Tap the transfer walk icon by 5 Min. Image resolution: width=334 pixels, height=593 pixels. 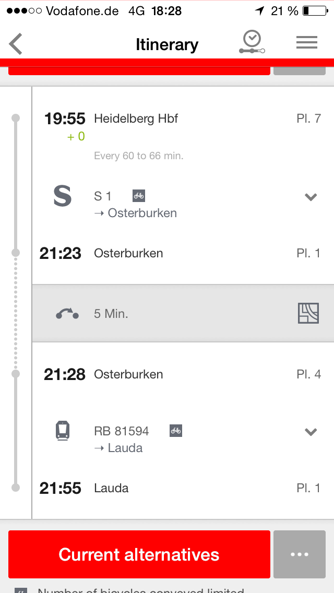click(x=67, y=314)
